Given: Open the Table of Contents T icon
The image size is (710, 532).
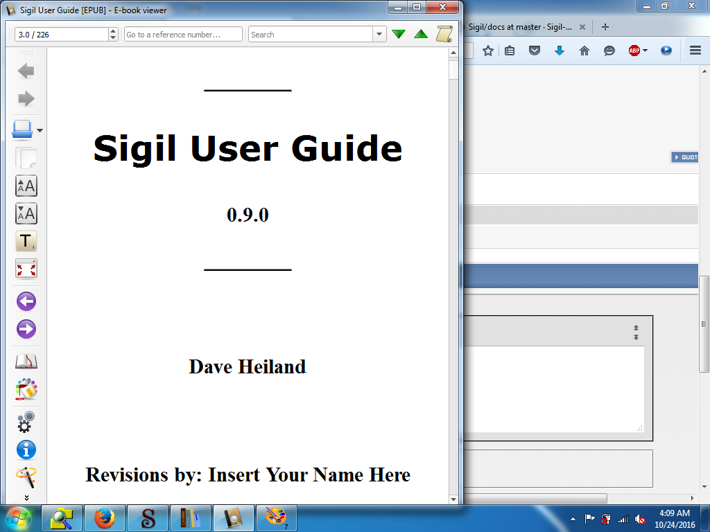Looking at the screenshot, I should click(26, 241).
